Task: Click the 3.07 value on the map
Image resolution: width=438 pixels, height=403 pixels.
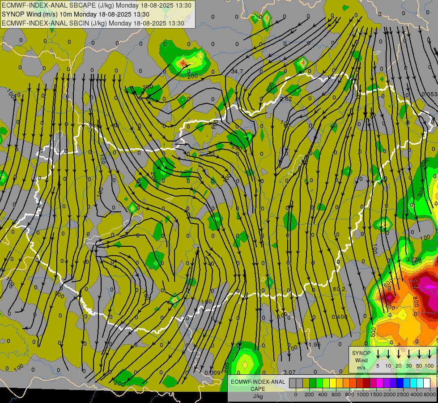Action: (289, 372)
